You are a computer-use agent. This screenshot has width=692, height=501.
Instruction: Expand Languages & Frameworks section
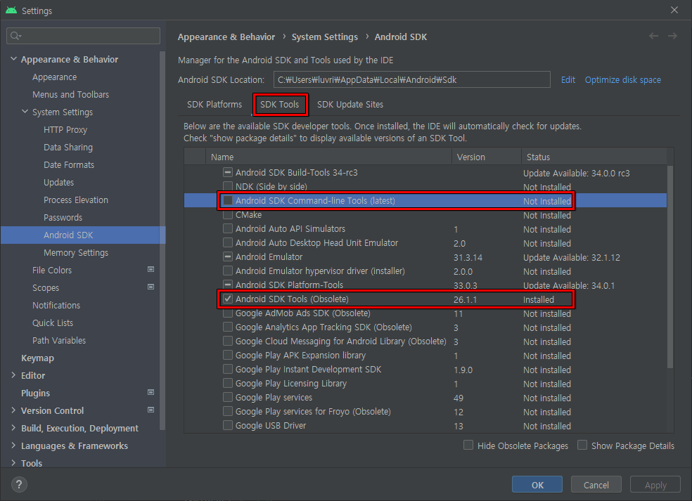13,446
